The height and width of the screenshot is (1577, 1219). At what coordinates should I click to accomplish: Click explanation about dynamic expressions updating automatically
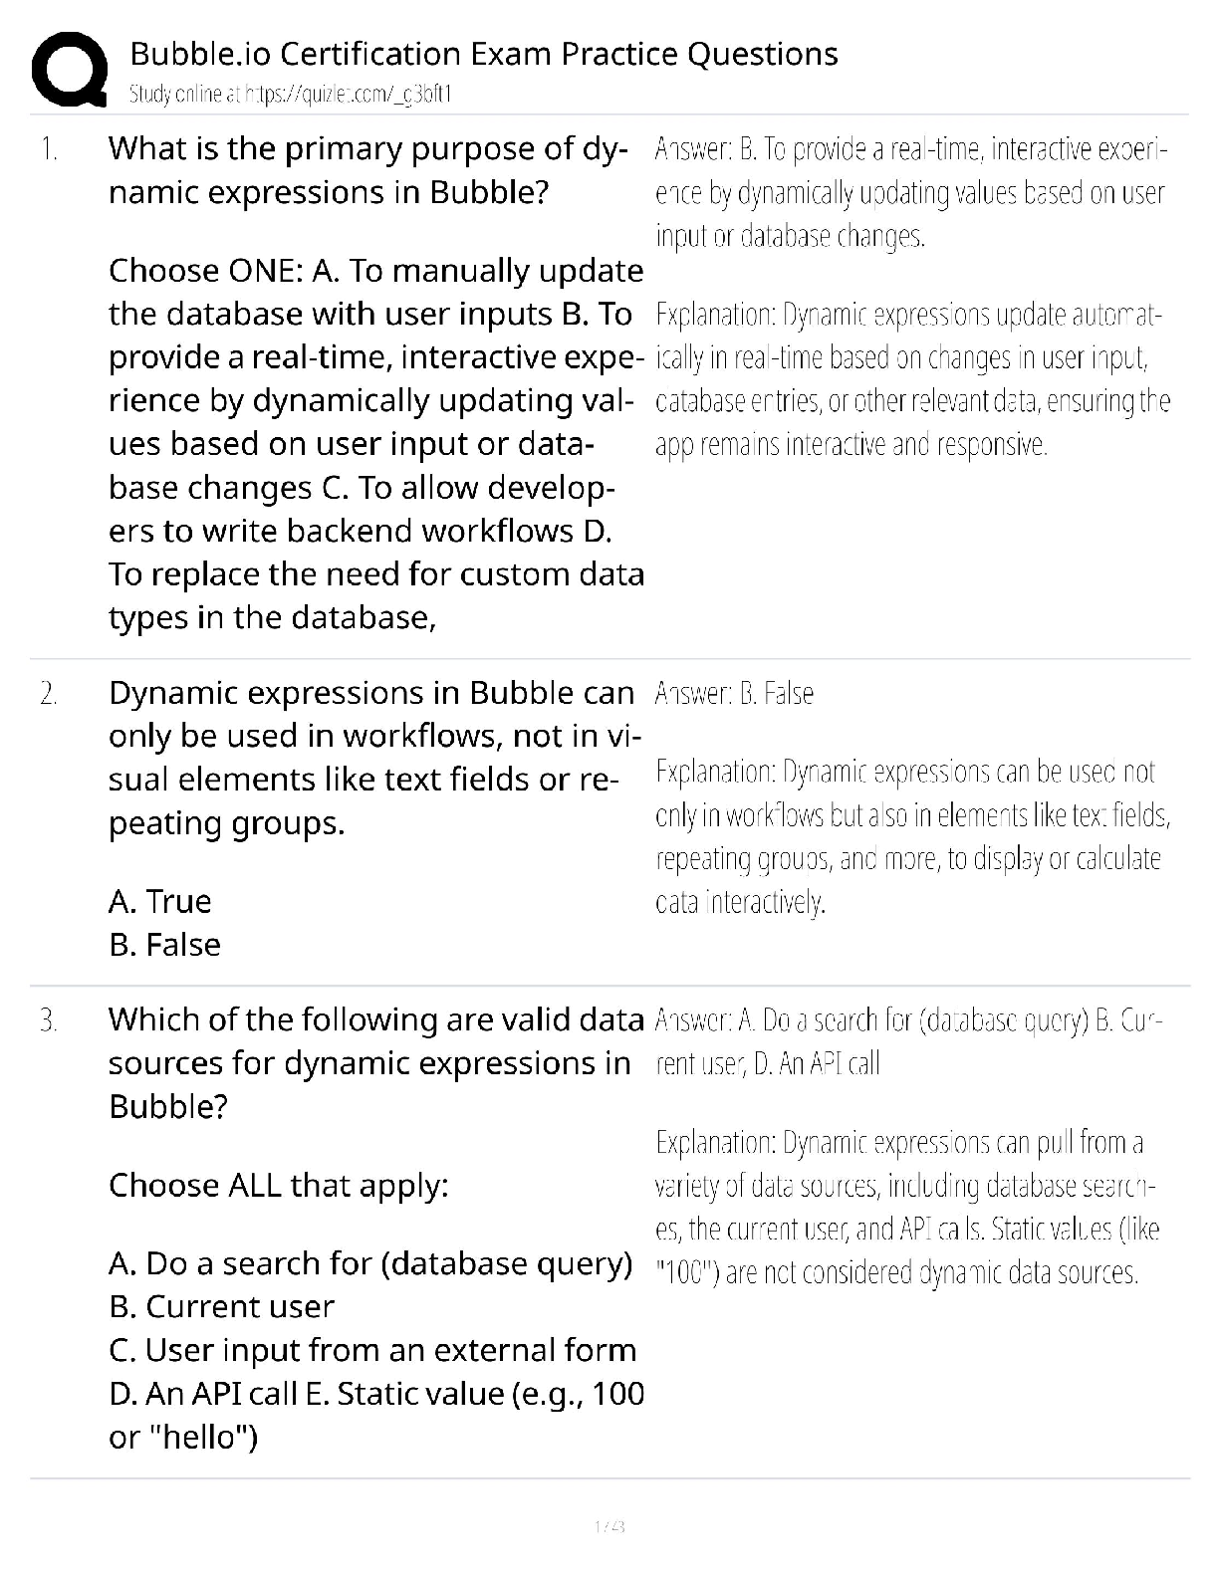912,379
